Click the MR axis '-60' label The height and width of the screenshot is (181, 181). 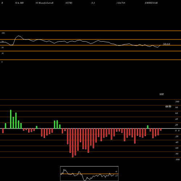tap(177, 148)
